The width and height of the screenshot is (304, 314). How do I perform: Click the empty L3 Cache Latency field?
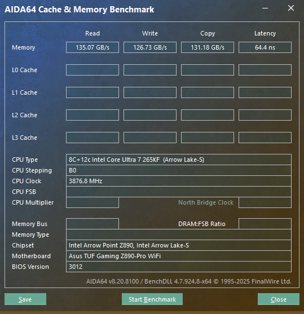(265, 138)
